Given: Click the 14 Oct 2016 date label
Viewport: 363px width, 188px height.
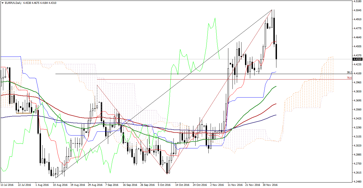Looking at the screenshot, I should click(x=182, y=185).
